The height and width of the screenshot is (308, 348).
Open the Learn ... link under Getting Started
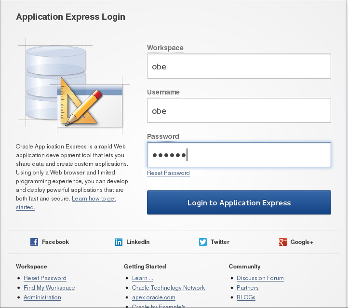point(143,278)
